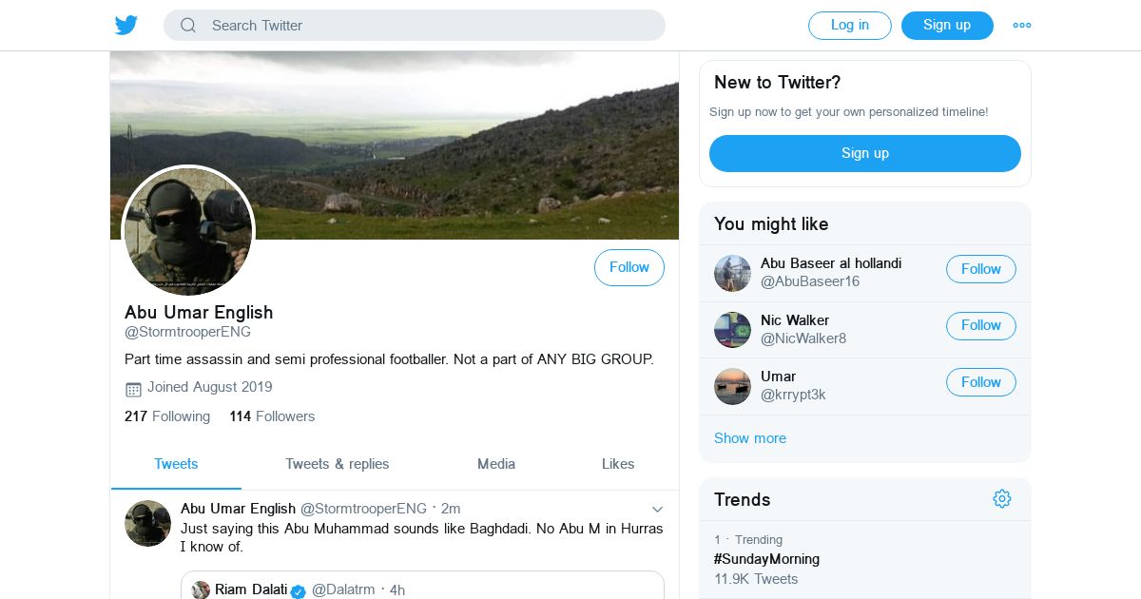Click Nic Walker's avatar

733,330
